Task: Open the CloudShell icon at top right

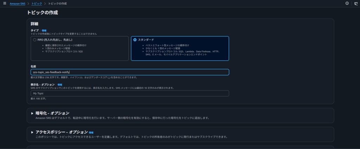Action: click(x=356, y=4)
